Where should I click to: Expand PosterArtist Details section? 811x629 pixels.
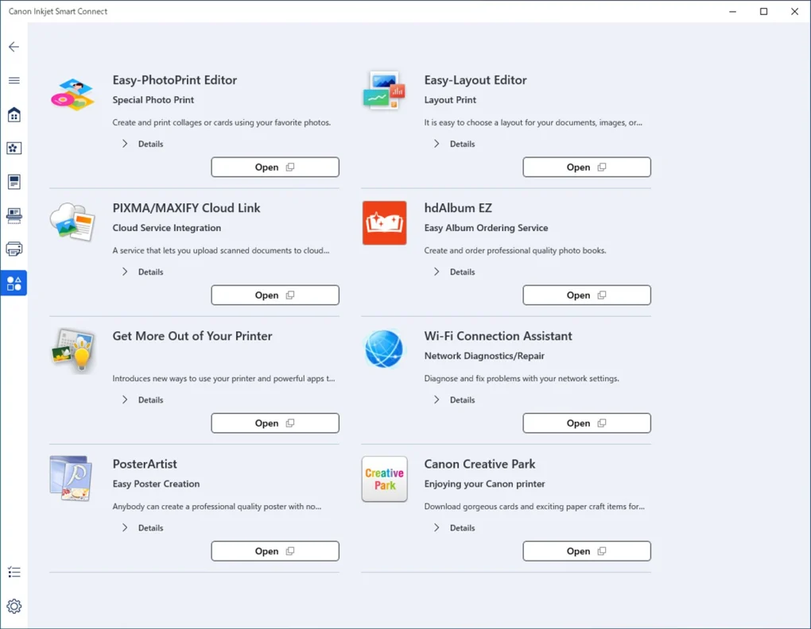142,527
